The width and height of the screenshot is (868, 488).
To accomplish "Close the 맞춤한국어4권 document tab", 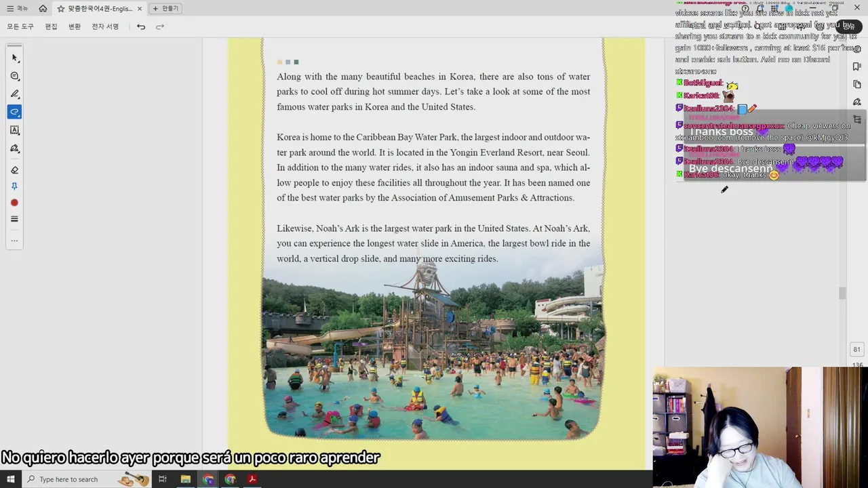I will 140,8.
